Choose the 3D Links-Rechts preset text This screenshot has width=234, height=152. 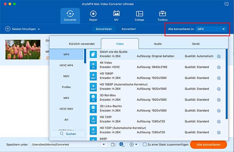point(111,106)
